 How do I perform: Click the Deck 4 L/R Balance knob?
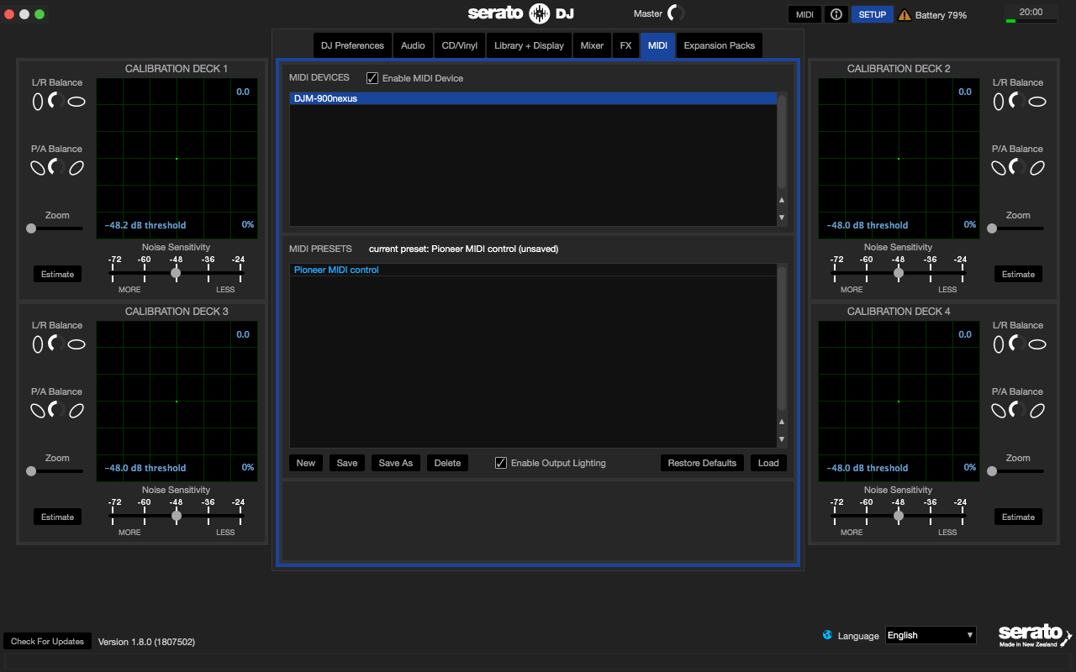tap(1017, 344)
